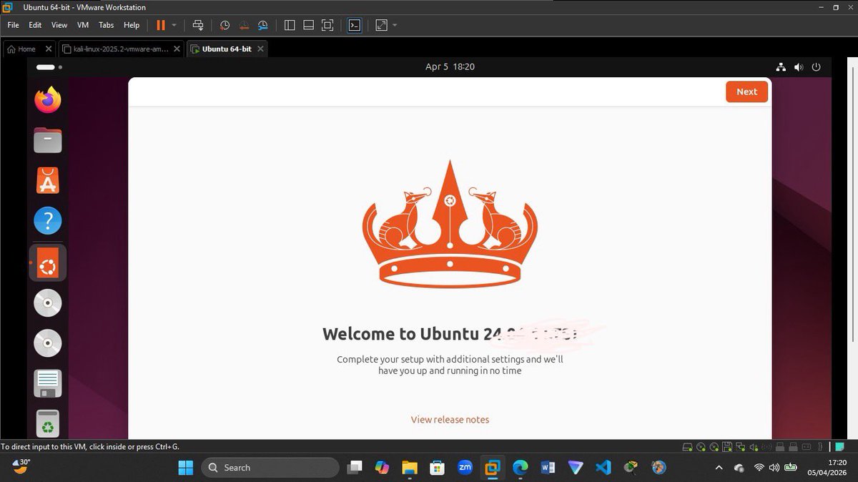
Task: Open Wi-Fi settings in system tray
Action: point(759,468)
